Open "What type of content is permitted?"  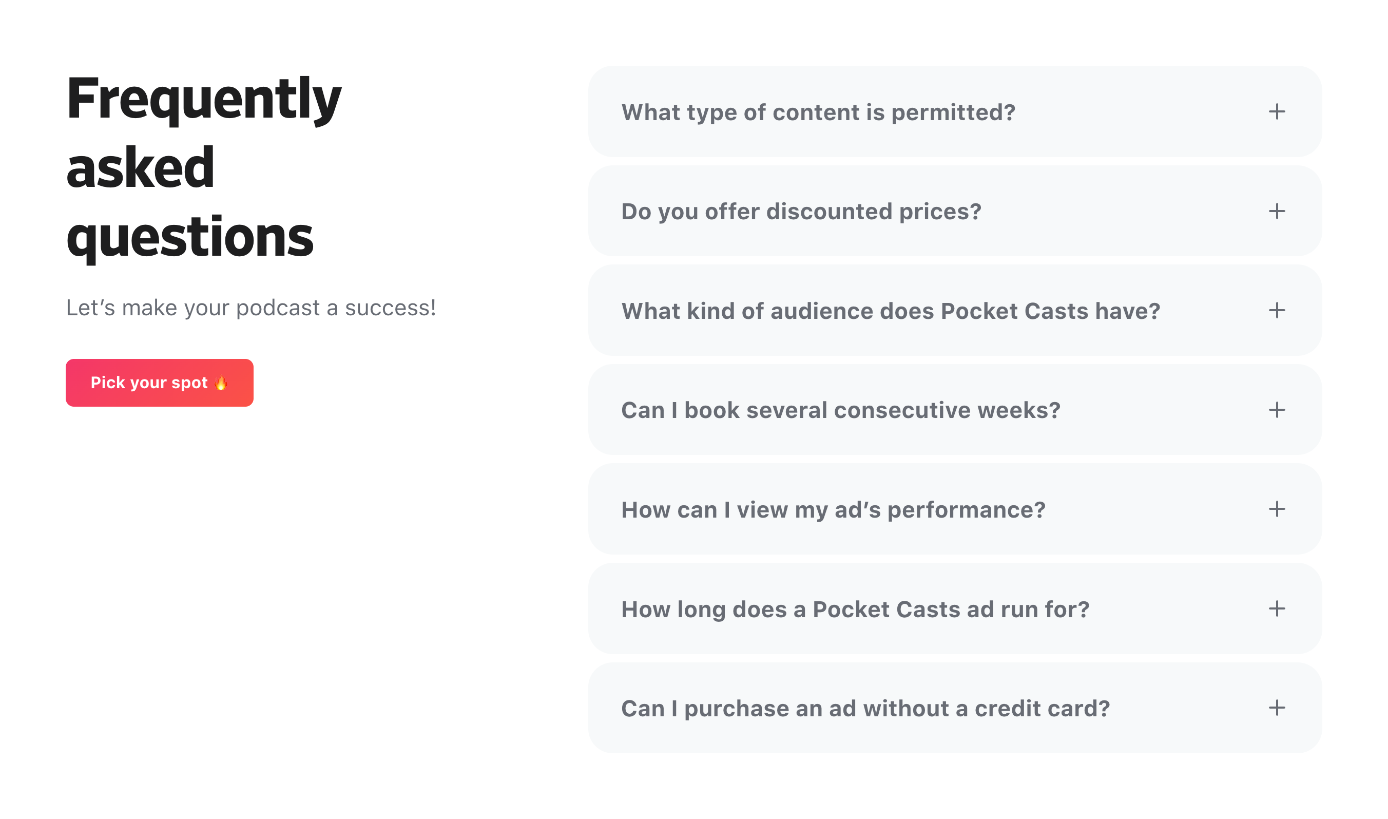point(818,112)
